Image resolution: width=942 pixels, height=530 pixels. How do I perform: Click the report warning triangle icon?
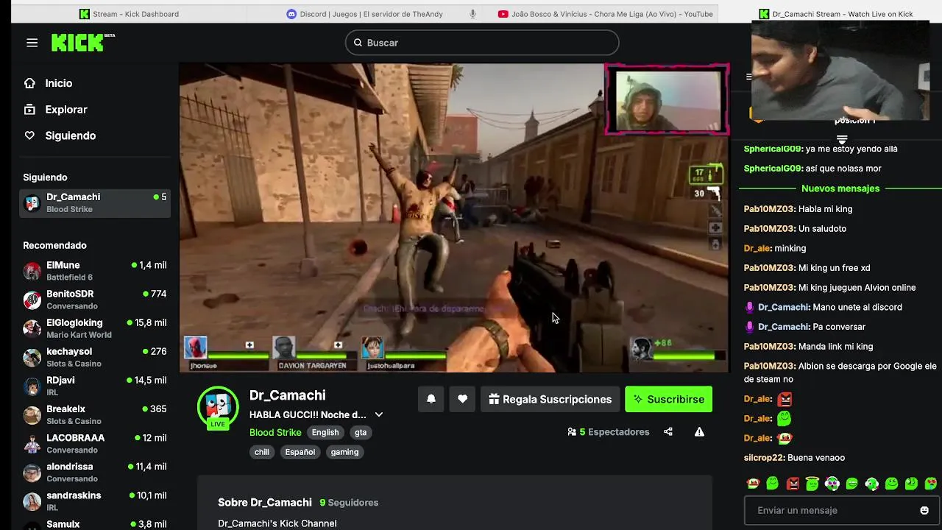699,432
